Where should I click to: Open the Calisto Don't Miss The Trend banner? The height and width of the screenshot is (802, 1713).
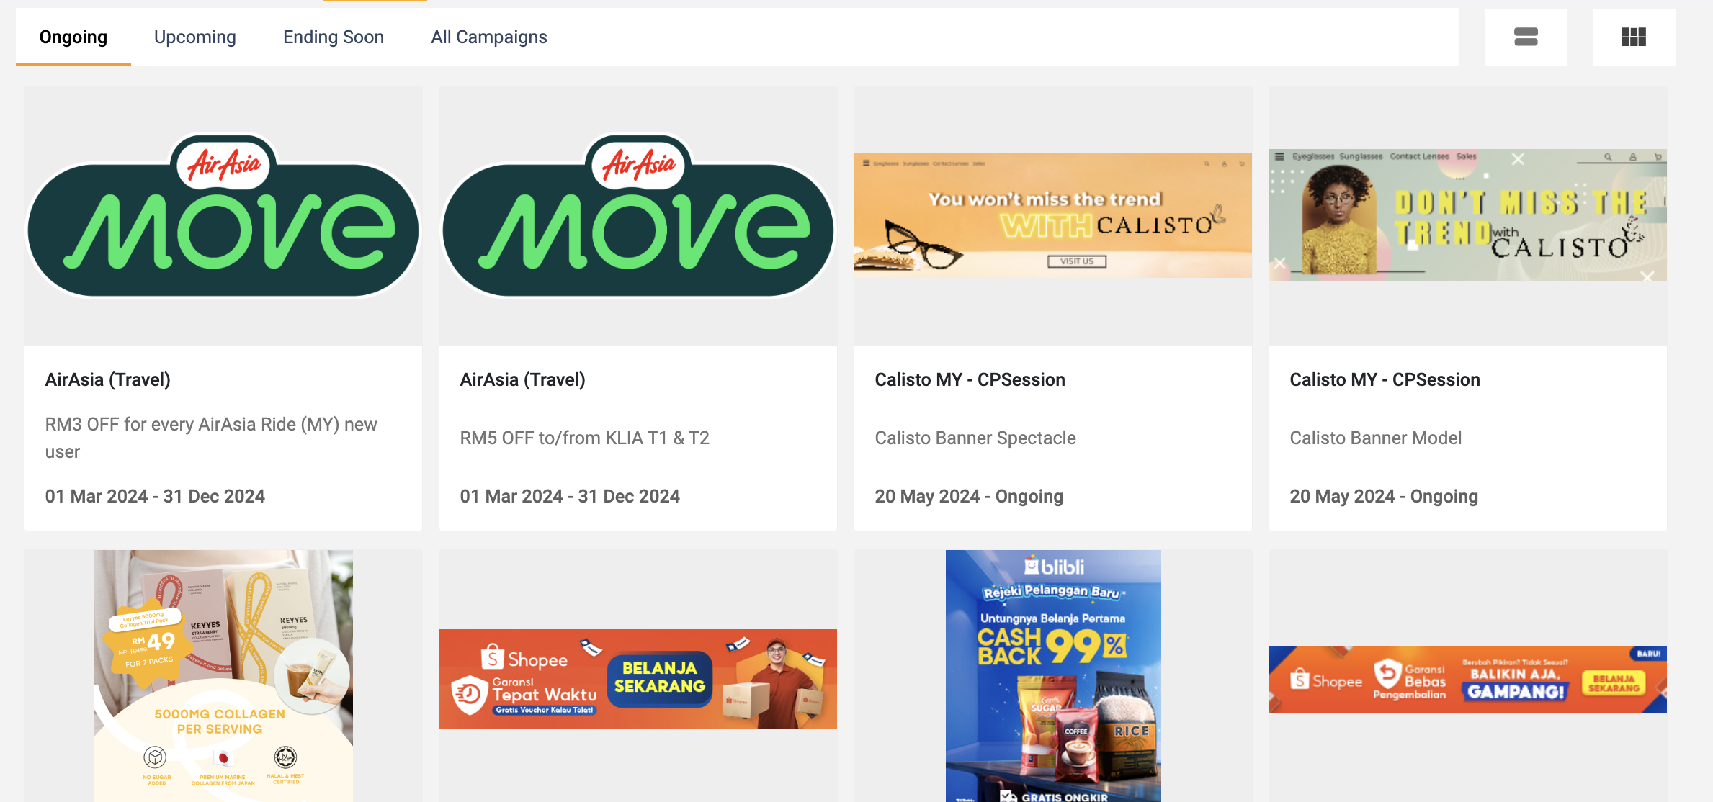click(x=1468, y=215)
